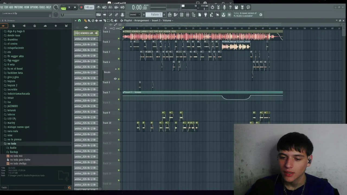Click the play button in transport

coord(69,8)
